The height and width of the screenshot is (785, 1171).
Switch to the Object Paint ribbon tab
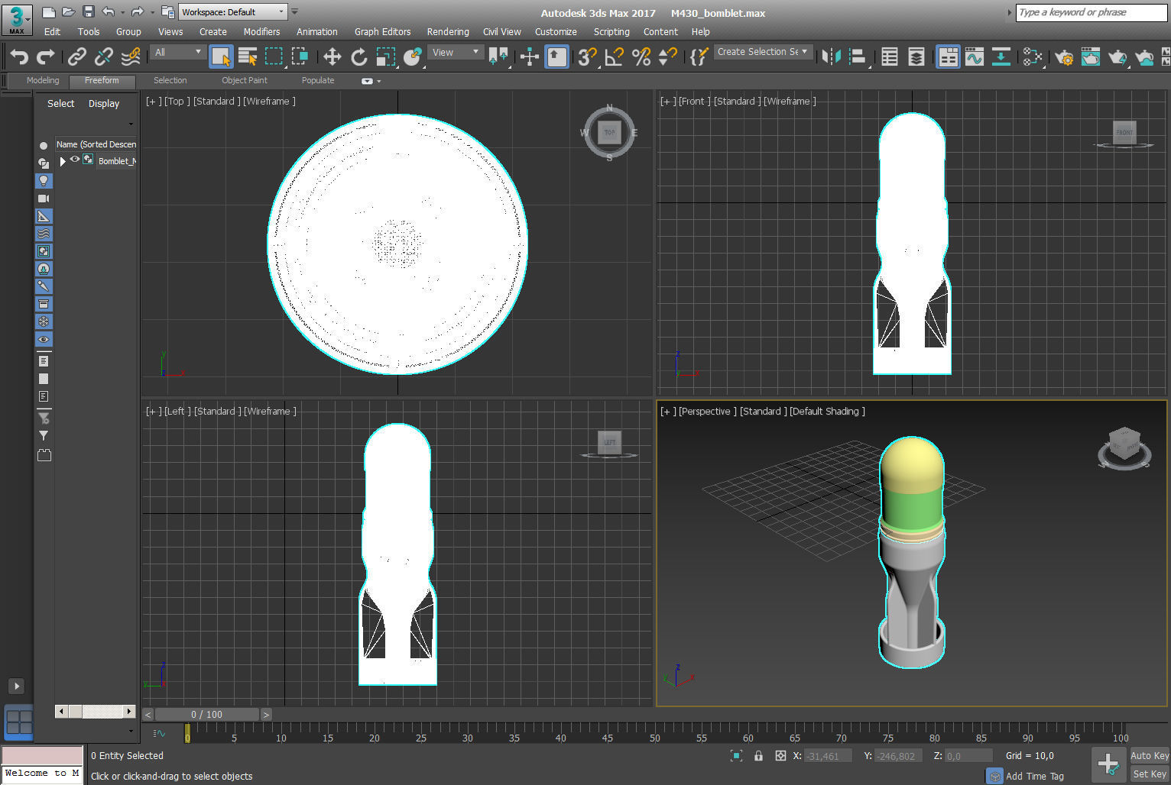click(245, 80)
